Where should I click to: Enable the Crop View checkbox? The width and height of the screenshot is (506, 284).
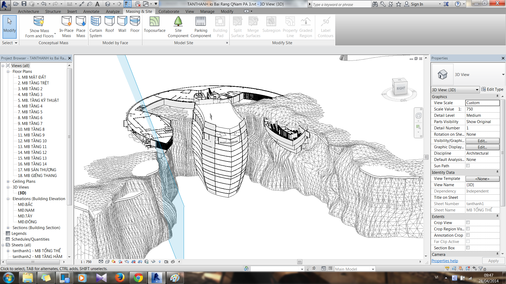click(x=468, y=222)
